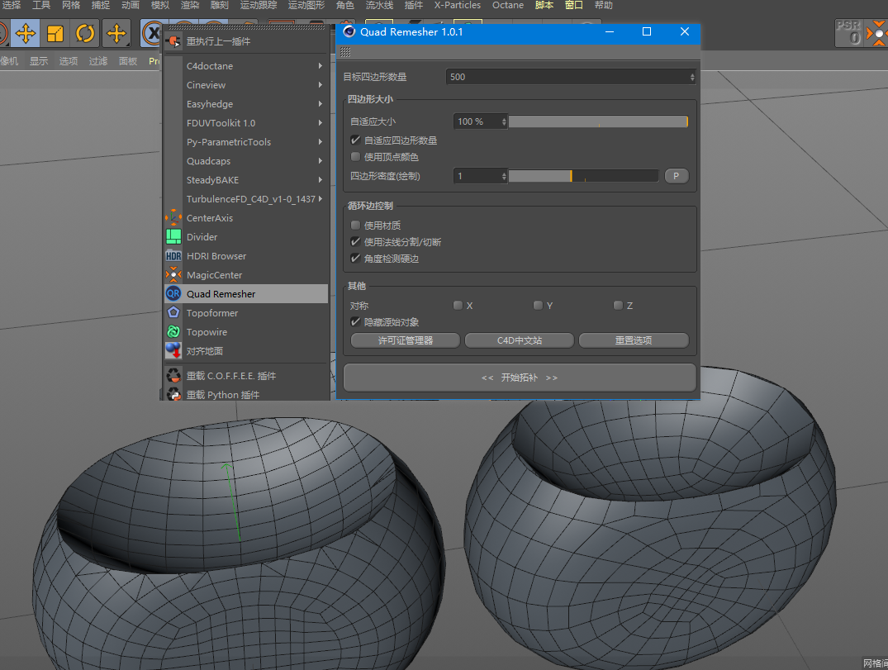The image size is (888, 670).
Task: Select the Rotate tool icon
Action: (85, 33)
